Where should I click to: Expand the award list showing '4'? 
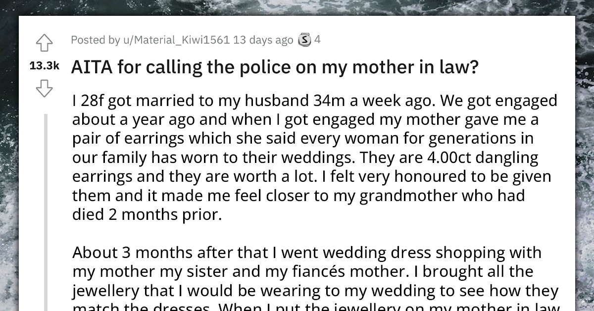point(317,40)
